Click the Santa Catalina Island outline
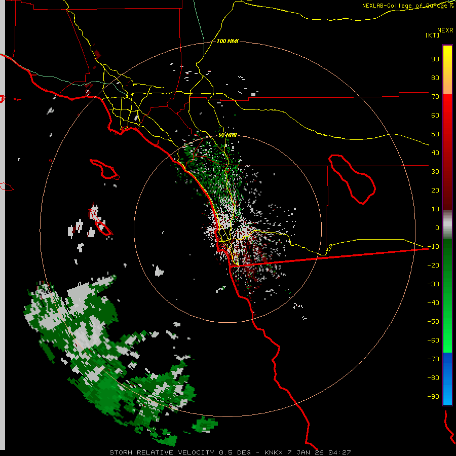Screen dimensions: 456x456 coord(104,169)
